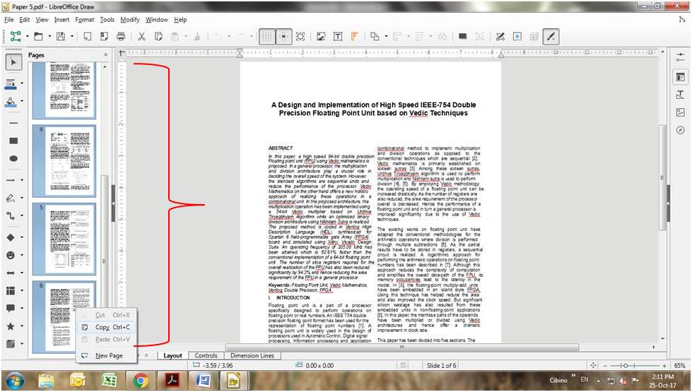Open the recent documents dropdown arrow
The height and width of the screenshot is (392, 692).
click(x=49, y=37)
